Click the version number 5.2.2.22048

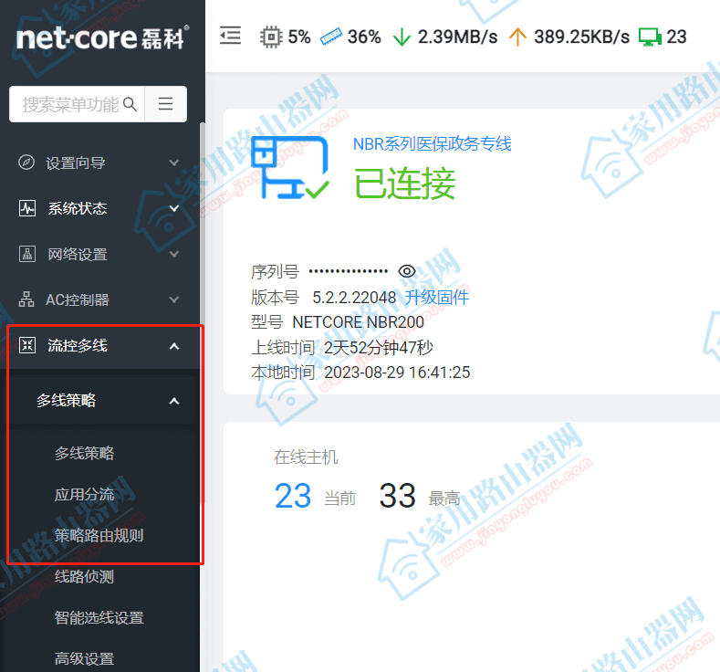pos(354,297)
